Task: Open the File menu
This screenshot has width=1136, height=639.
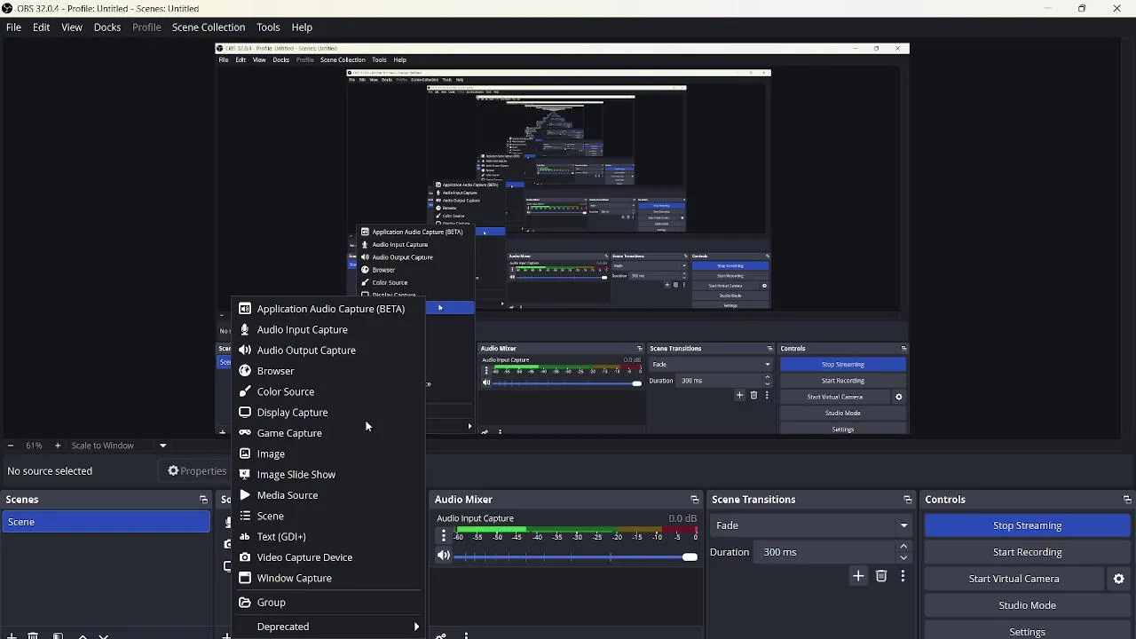Action: tap(13, 28)
